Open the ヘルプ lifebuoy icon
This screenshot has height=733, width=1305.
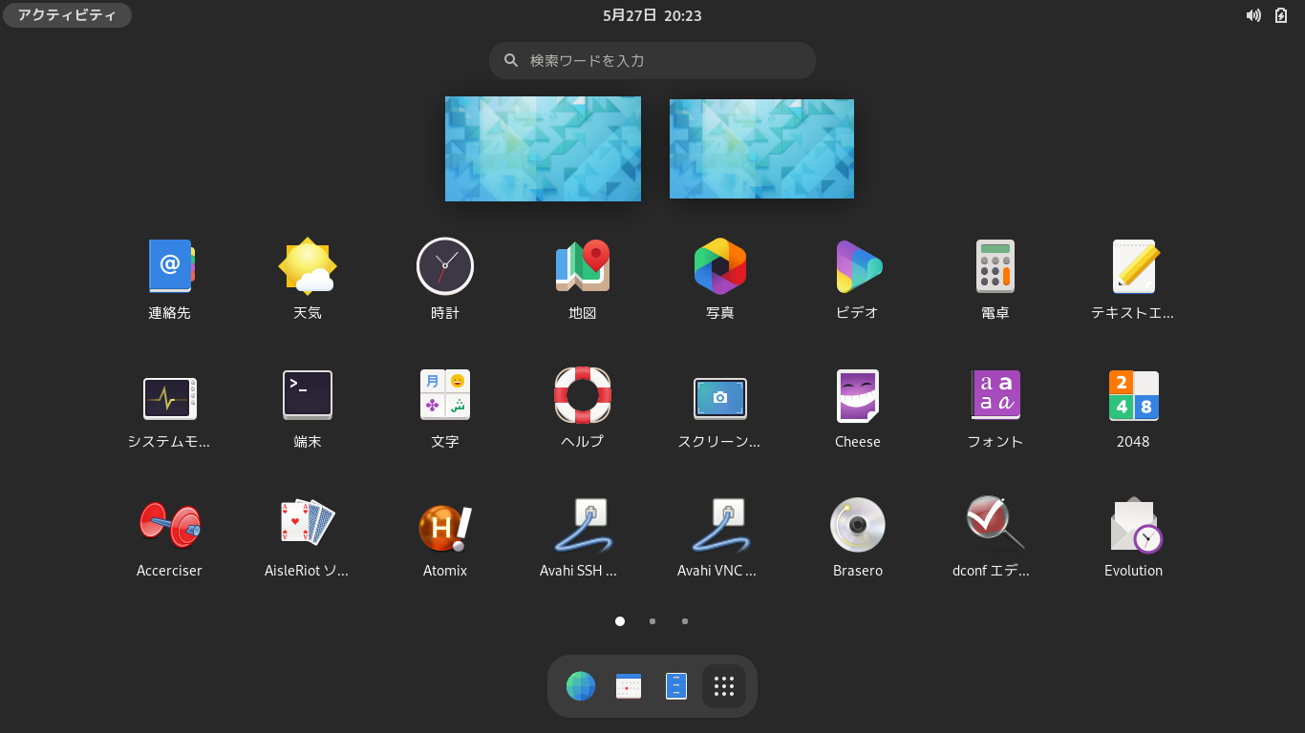coord(583,395)
